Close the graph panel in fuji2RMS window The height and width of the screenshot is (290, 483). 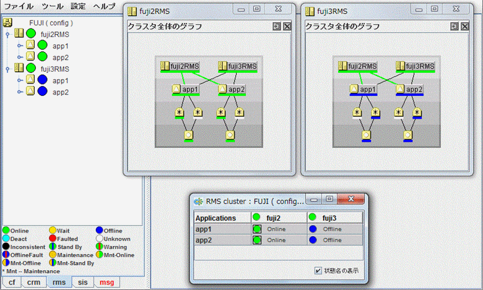(x=287, y=26)
